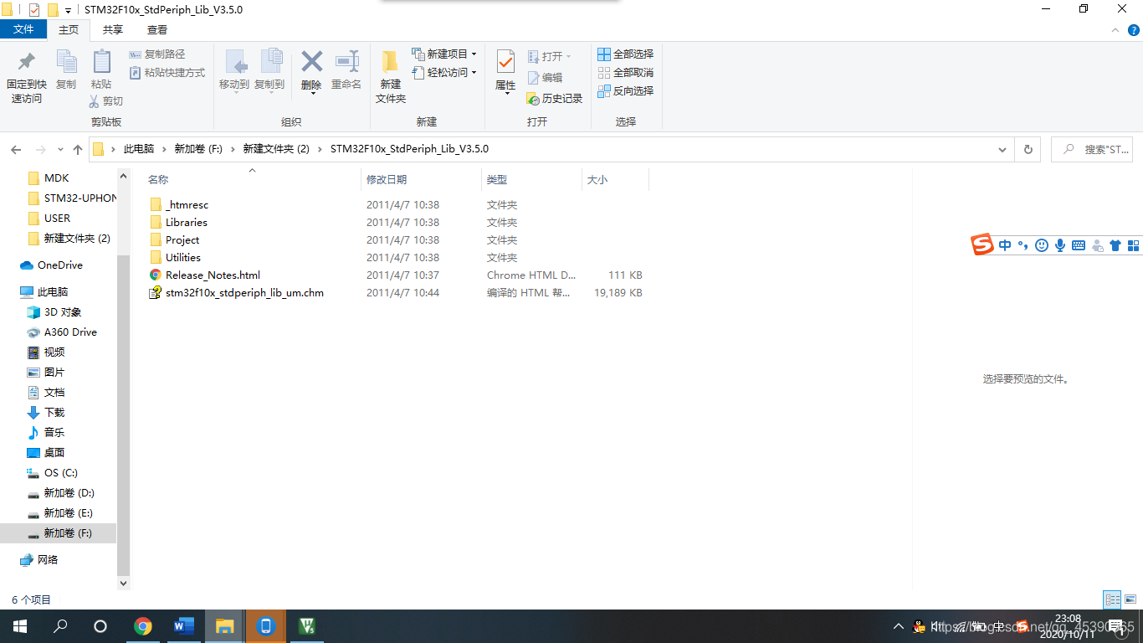The height and width of the screenshot is (643, 1143).
Task: Click the navigation pane scroll down arrow
Action: 124,583
